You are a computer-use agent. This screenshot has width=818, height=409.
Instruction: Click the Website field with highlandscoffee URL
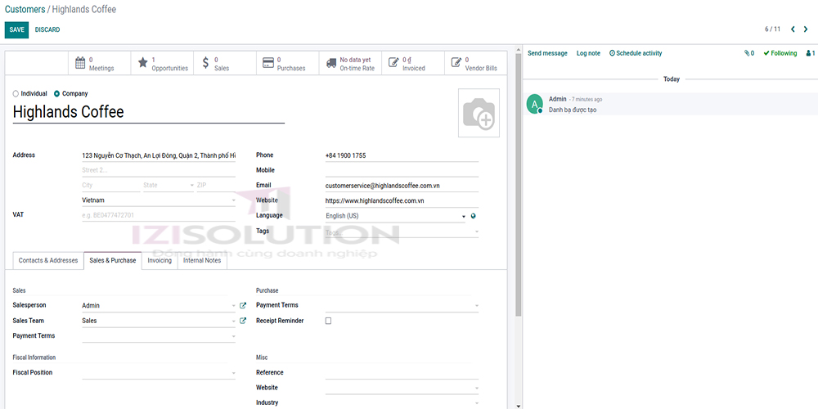click(402, 201)
